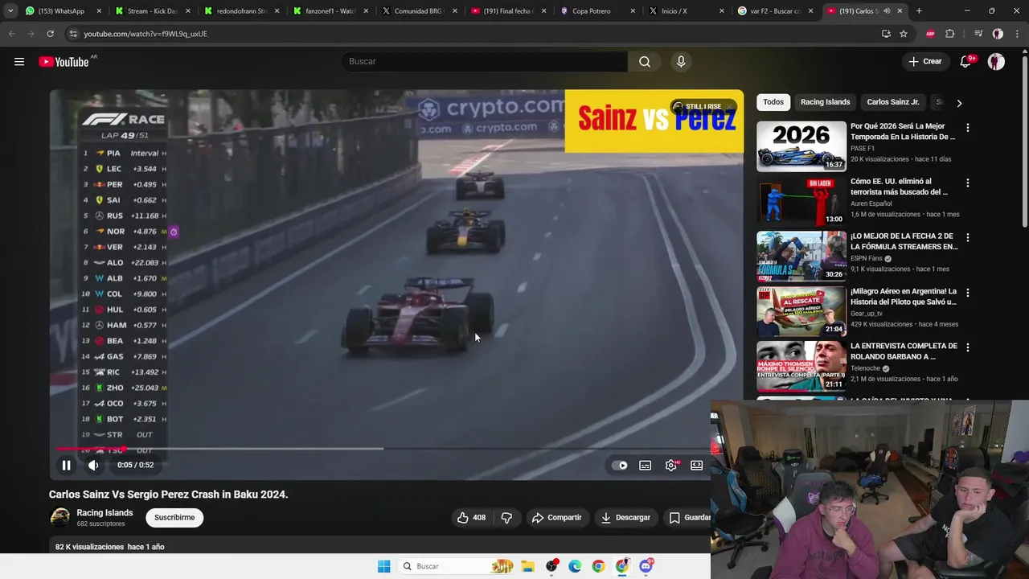Viewport: 1029px width, 579px height.
Task: Open the Chrome profile avatar
Action: tap(998, 34)
